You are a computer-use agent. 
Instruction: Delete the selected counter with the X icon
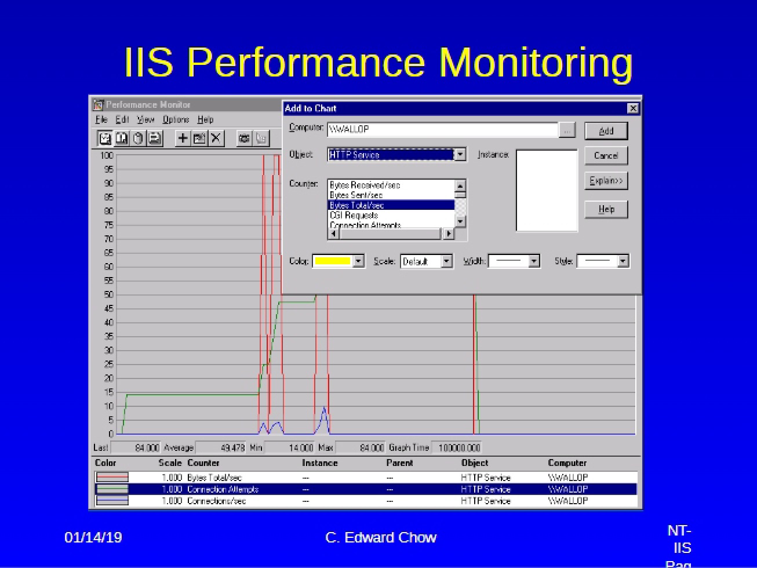click(216, 138)
